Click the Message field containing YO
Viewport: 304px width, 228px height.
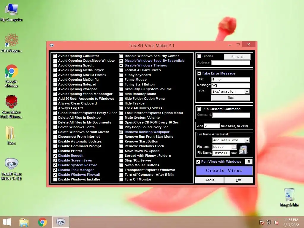pyautogui.click(x=231, y=85)
